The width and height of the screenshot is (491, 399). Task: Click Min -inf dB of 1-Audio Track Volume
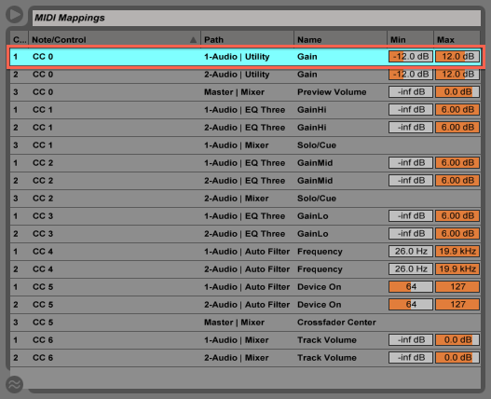pos(411,339)
